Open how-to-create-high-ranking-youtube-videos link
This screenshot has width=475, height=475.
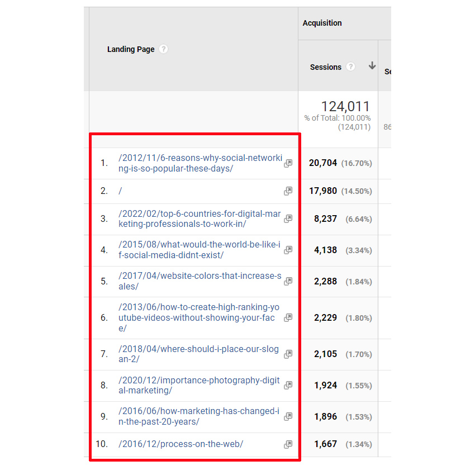199,317
